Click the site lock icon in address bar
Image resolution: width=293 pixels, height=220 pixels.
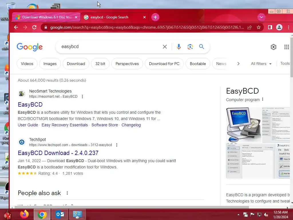(45, 27)
